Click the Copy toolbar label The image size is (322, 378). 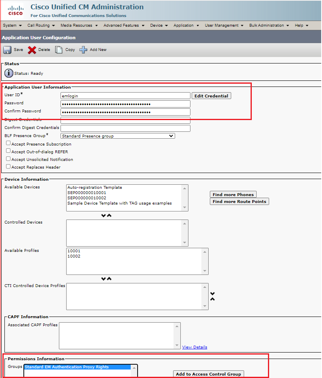(70, 50)
